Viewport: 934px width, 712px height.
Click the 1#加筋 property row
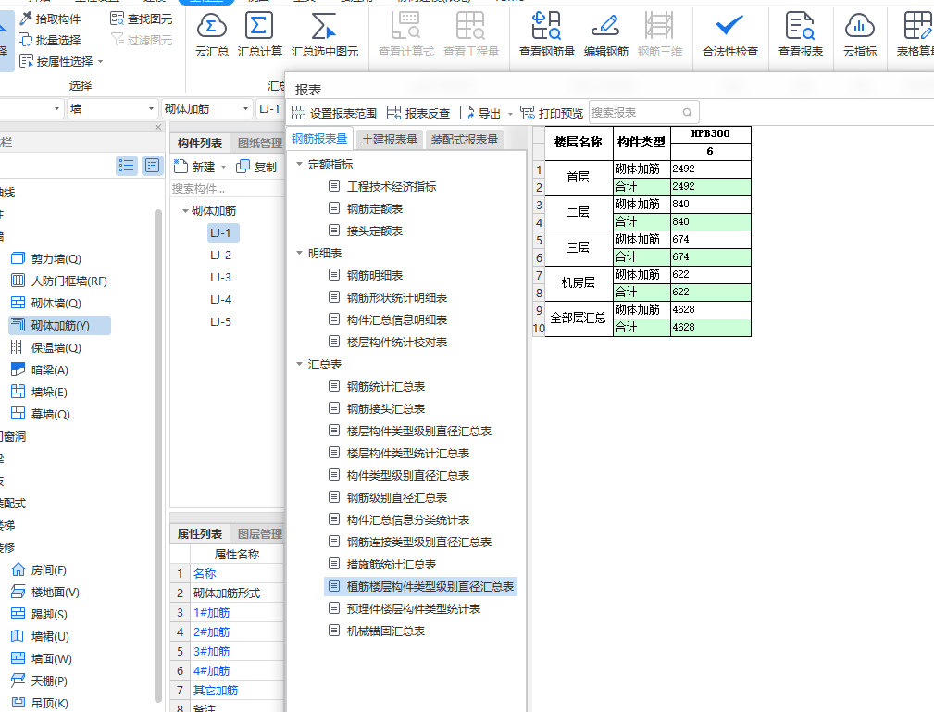(x=227, y=613)
